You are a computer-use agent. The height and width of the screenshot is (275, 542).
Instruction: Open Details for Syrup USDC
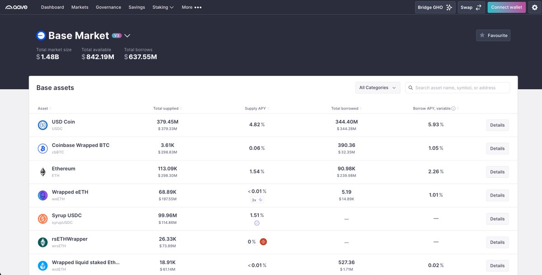(497, 219)
